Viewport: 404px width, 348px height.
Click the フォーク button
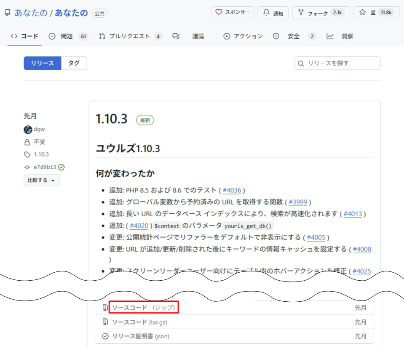321,13
